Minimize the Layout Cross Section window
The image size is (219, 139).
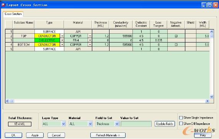tap(204, 5)
